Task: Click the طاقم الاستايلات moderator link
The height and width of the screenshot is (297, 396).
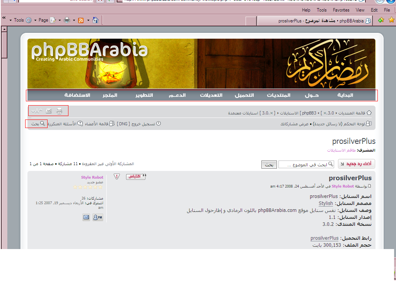Action: pyautogui.click(x=341, y=150)
